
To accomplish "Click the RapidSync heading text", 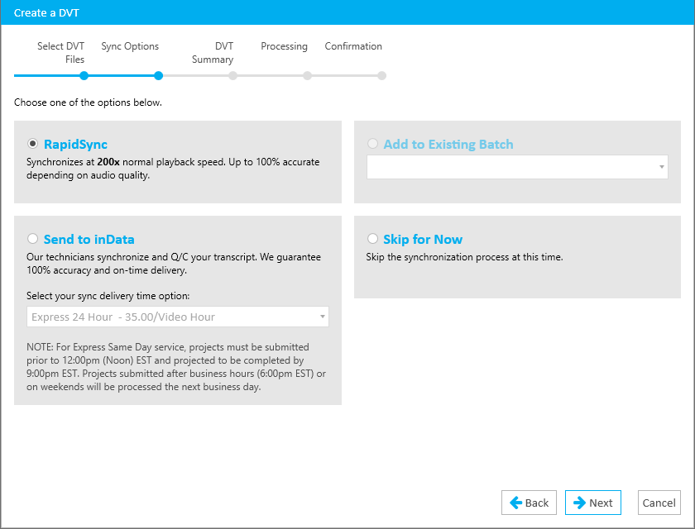I will click(76, 145).
